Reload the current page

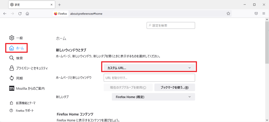coord(20,14)
